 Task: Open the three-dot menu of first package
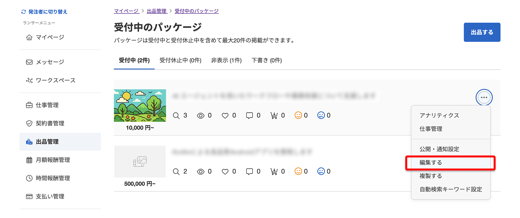[x=484, y=97]
